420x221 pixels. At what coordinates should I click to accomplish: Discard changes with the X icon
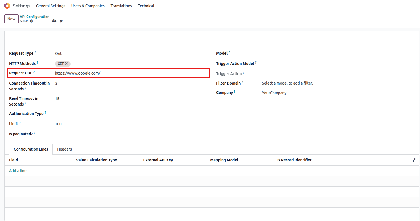coord(61,21)
